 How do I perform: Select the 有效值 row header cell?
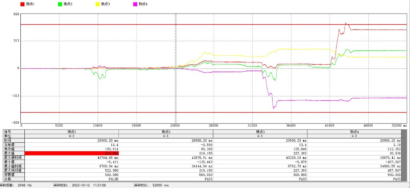(14, 149)
